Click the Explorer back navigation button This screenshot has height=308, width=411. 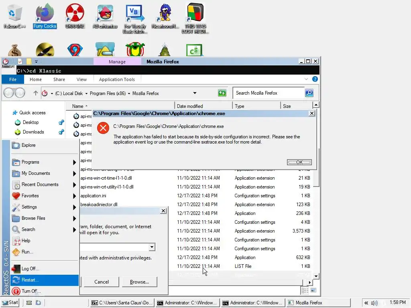point(8,93)
